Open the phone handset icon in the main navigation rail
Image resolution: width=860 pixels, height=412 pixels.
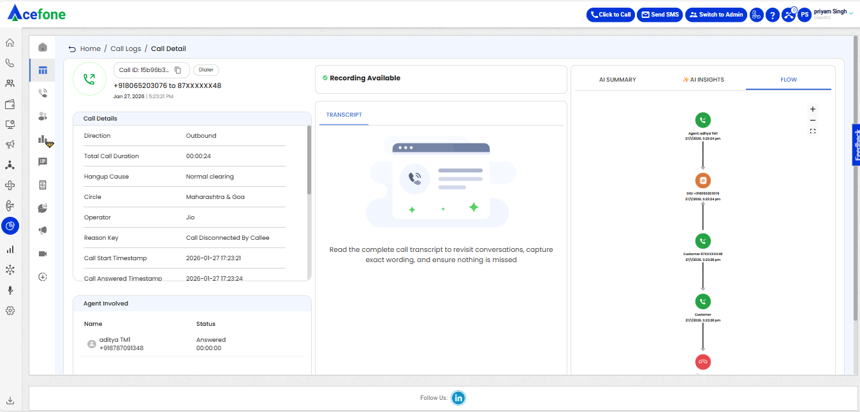[x=10, y=63]
